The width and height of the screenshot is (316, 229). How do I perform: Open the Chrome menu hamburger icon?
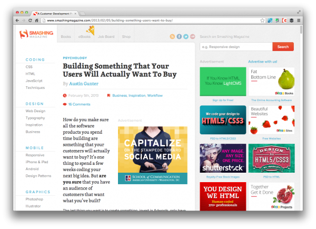(299, 21)
